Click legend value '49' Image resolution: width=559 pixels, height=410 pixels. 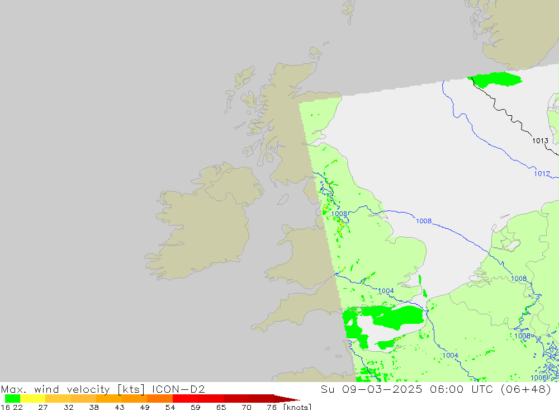pos(145,407)
